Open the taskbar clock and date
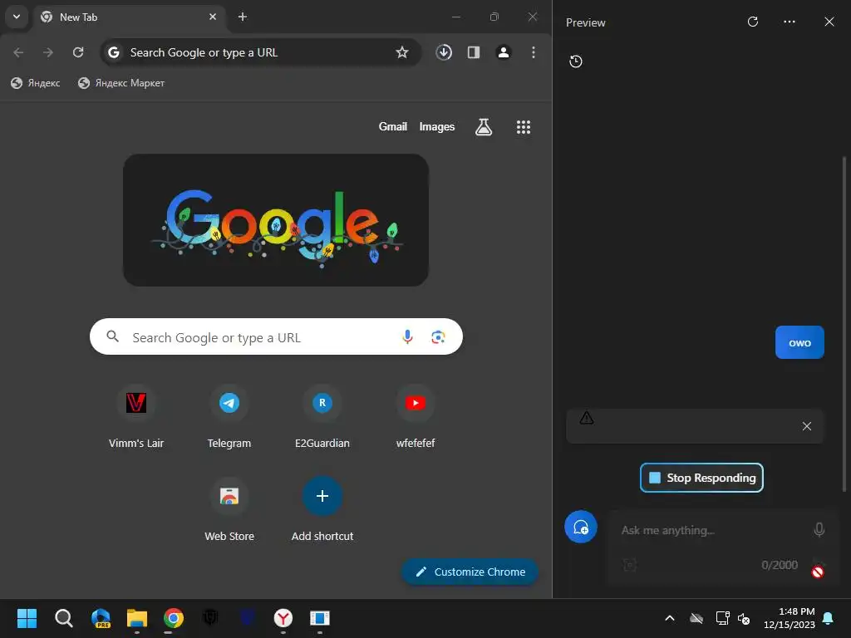This screenshot has width=851, height=638. pyautogui.click(x=790, y=618)
